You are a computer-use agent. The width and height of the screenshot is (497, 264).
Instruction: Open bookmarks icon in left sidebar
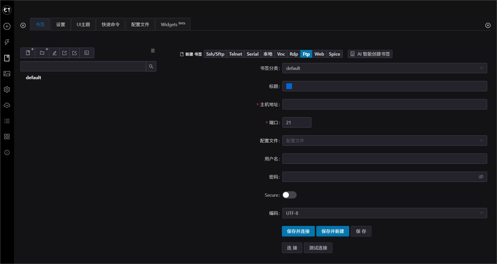(7, 58)
